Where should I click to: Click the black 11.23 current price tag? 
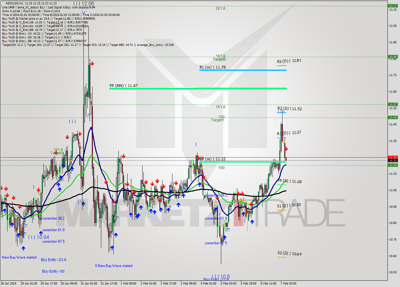click(392, 160)
